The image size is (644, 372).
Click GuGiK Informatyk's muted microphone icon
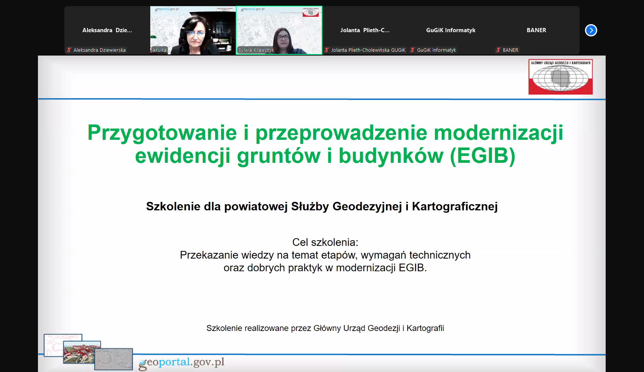tap(412, 50)
